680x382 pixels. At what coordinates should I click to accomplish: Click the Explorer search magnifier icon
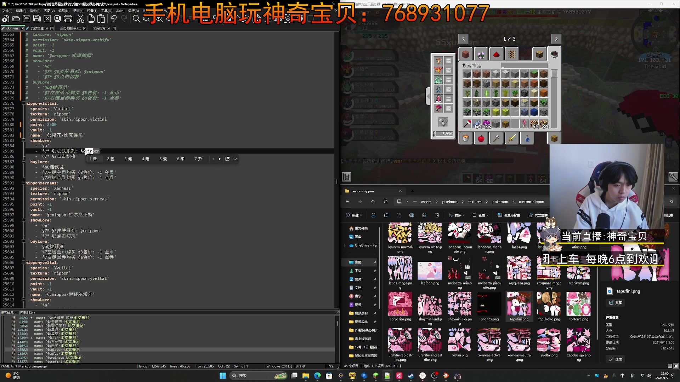[x=671, y=202]
